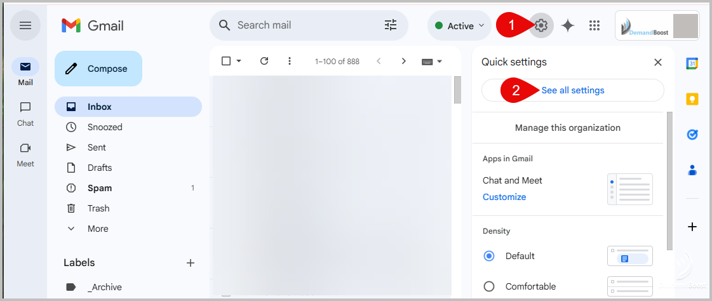Open Contacts in side panel
The image size is (712, 301).
692,170
